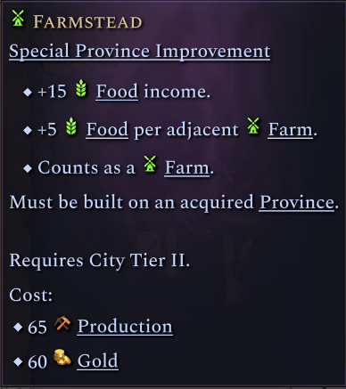Click the wheat icon in +15 Food income line
This screenshot has width=346, height=389.
click(x=81, y=88)
